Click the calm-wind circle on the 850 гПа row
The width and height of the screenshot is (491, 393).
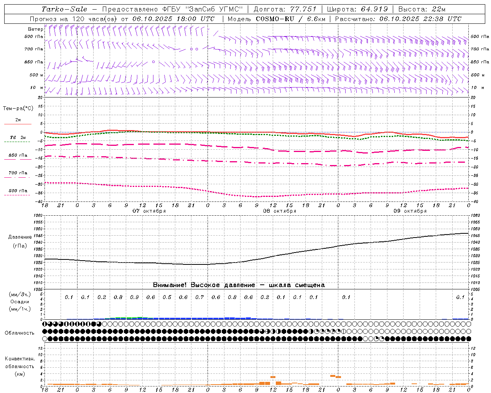(x=153, y=62)
